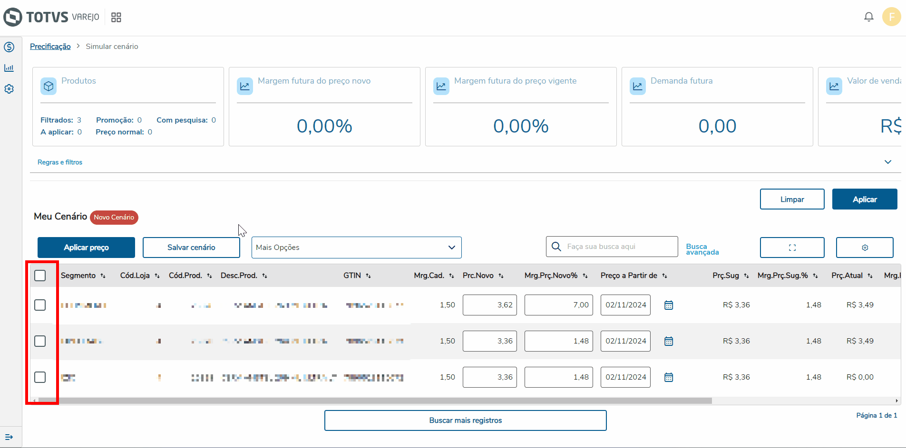906x448 pixels.
Task: Open the pricing dollar sidebar icon
Action: click(x=9, y=47)
